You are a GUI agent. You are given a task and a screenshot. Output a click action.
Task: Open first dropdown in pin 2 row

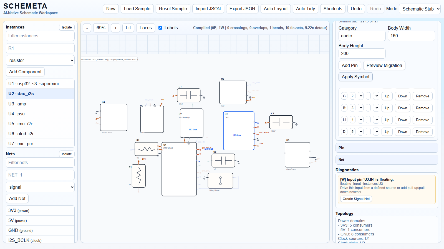(x=360, y=96)
